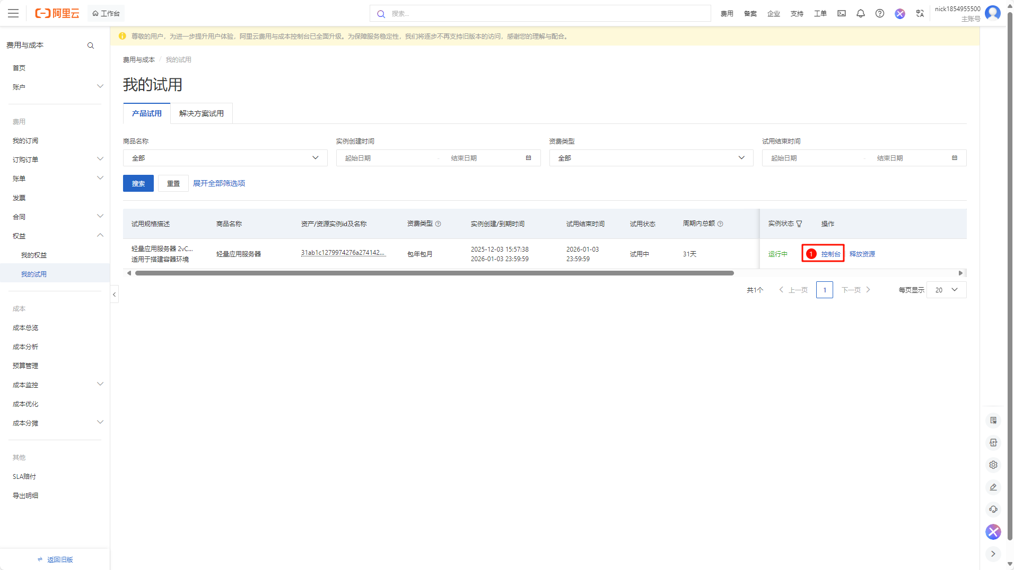
Task: Click the table's horizontal scrollbar
Action: coord(434,273)
